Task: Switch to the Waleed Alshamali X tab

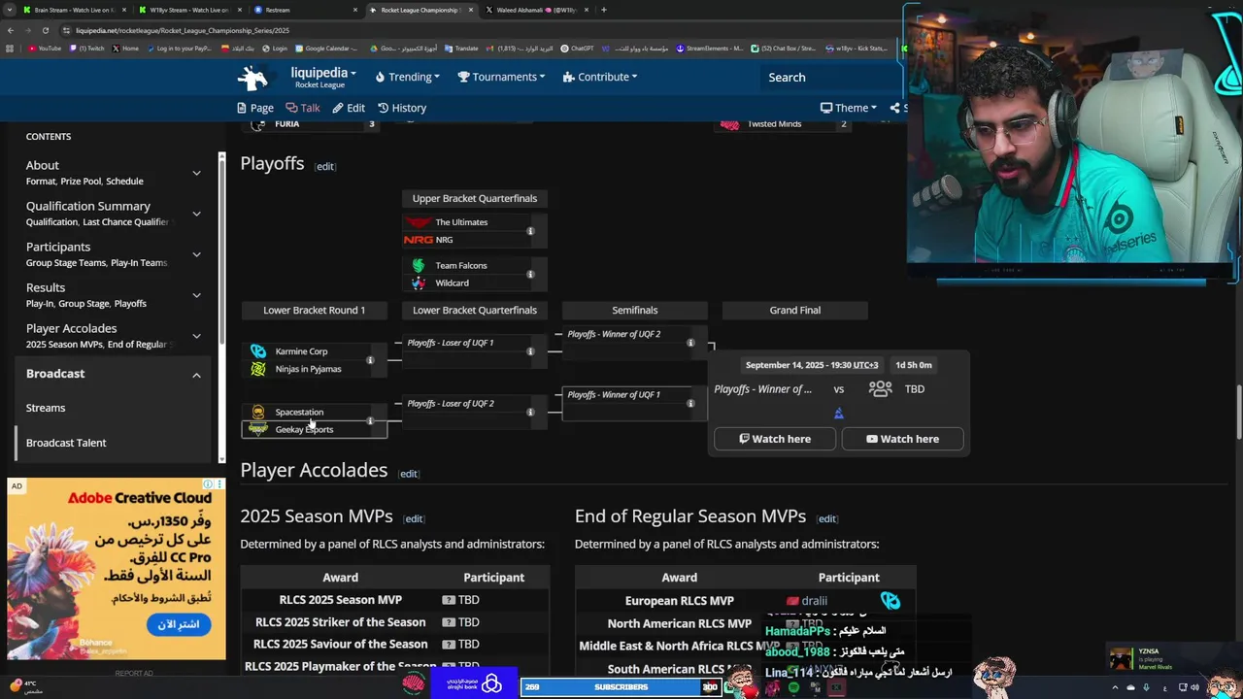Action: coord(535,10)
